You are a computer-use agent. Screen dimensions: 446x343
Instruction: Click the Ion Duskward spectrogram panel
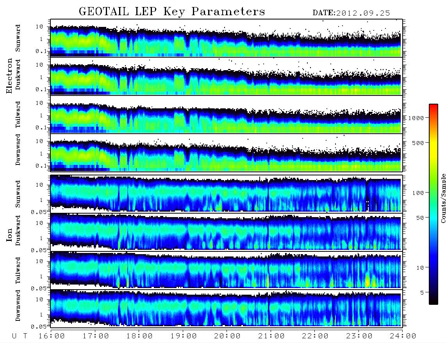click(227, 232)
